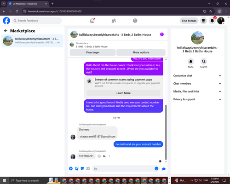Click the listing thumbnail in chat header
This screenshot has height=184, width=230.
74,34
